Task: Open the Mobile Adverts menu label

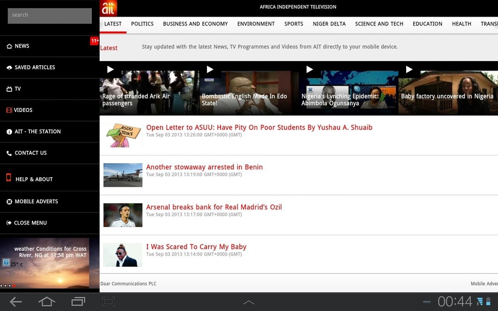Action: 36,202
